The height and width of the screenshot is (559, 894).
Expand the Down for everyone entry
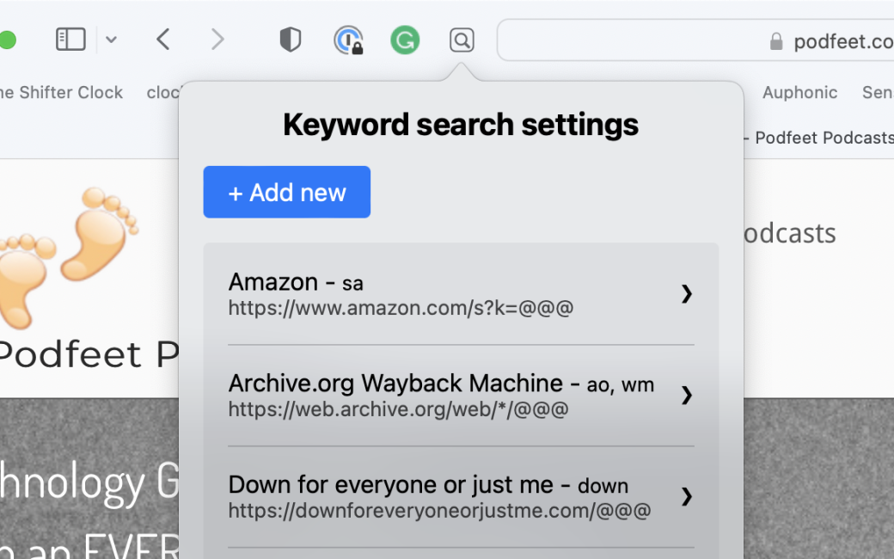[686, 497]
